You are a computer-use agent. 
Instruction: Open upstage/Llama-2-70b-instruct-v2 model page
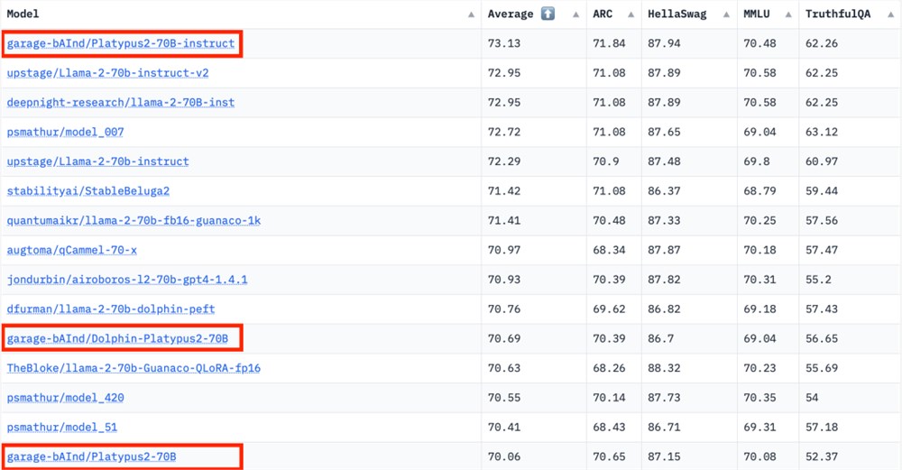(107, 73)
